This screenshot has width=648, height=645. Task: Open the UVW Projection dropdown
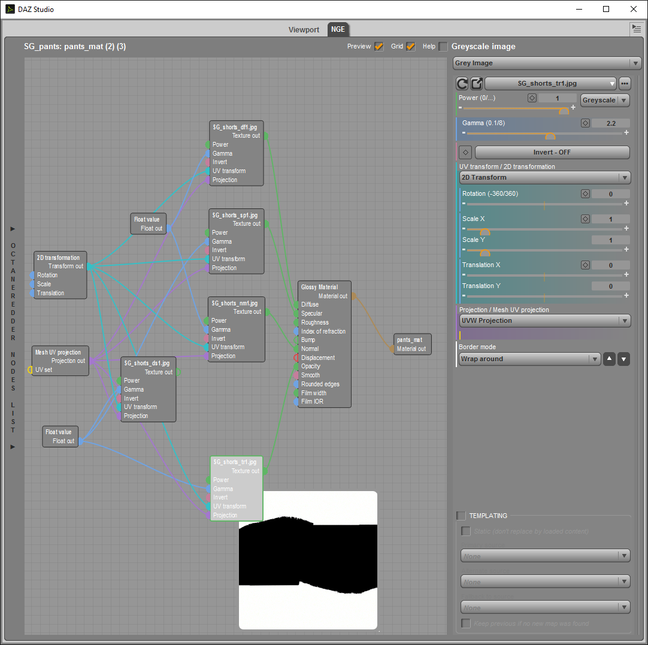pyautogui.click(x=545, y=320)
